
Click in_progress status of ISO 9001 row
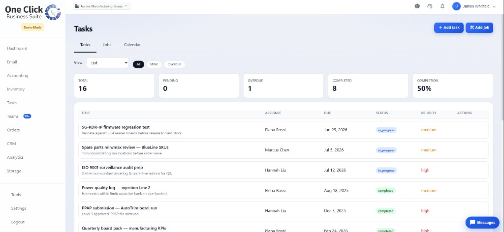point(386,171)
